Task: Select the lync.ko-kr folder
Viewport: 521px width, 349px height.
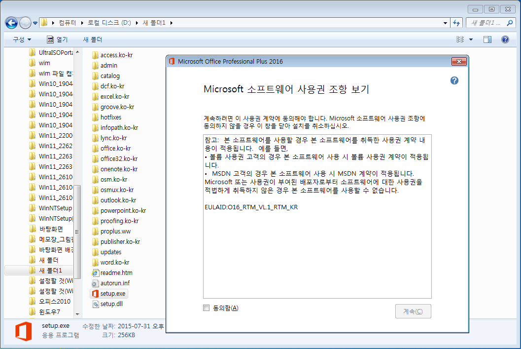Action: click(x=109, y=138)
